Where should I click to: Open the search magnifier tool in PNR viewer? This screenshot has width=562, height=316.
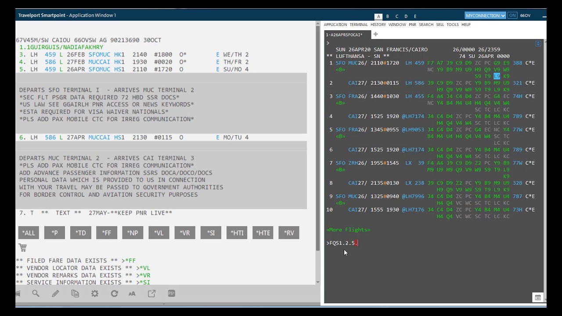point(36,294)
